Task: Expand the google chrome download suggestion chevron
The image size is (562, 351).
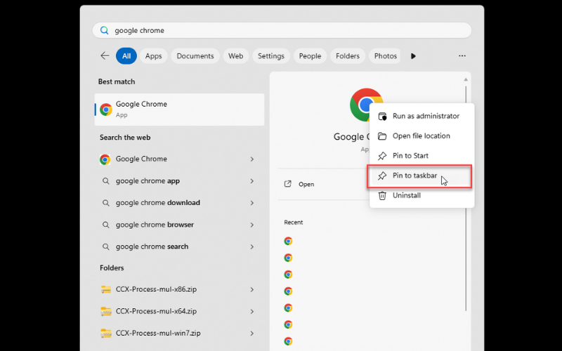Action: tap(252, 203)
